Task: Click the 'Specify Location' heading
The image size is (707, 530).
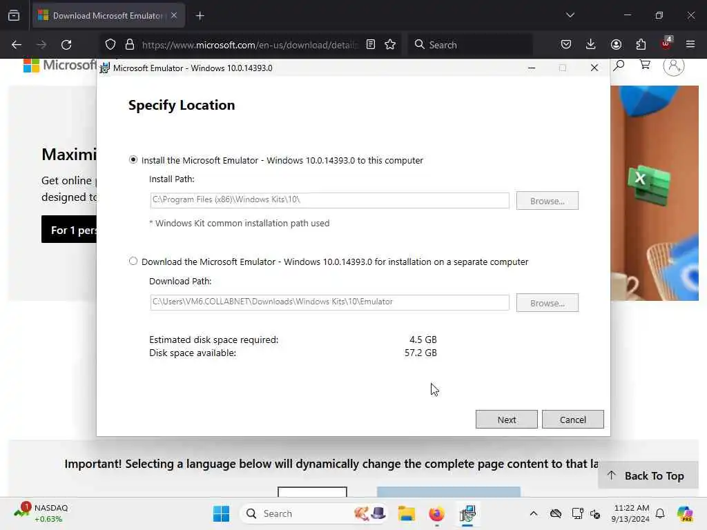Action: [182, 105]
